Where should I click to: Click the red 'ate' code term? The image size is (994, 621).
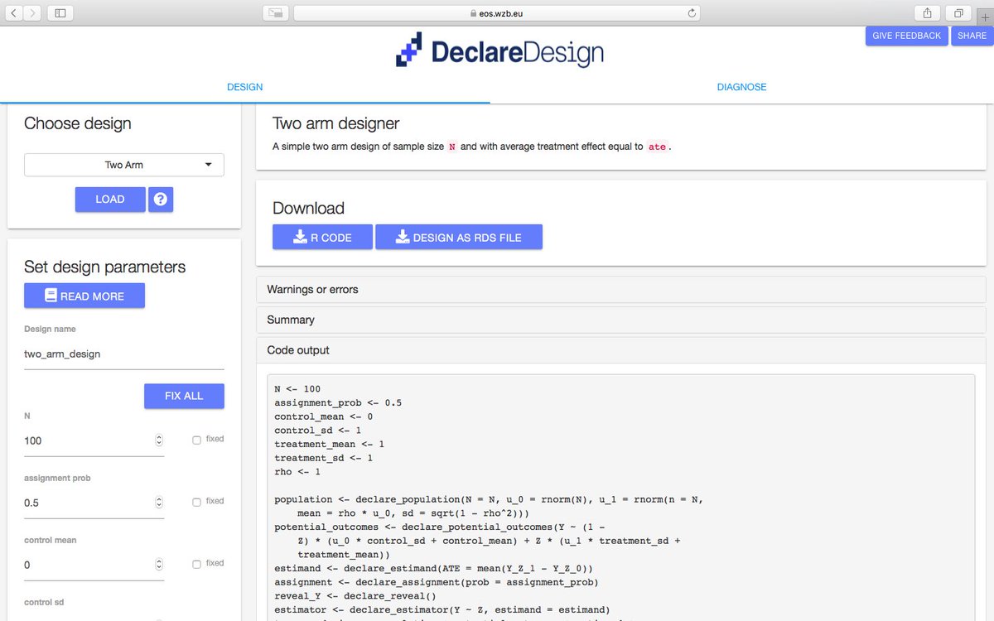coord(657,147)
